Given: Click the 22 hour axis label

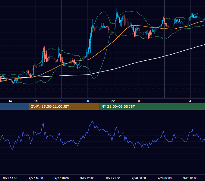Looking at the screenshot, I should tap(113, 101).
